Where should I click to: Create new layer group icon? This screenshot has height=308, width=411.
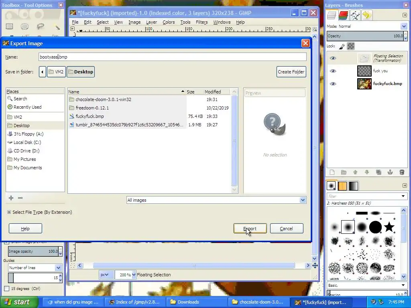pyautogui.click(x=344, y=172)
